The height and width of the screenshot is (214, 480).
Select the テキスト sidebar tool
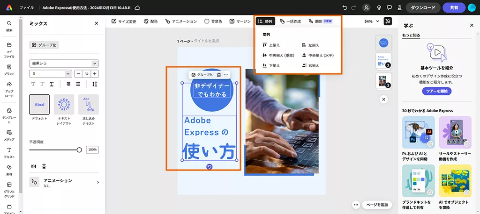(x=9, y=153)
